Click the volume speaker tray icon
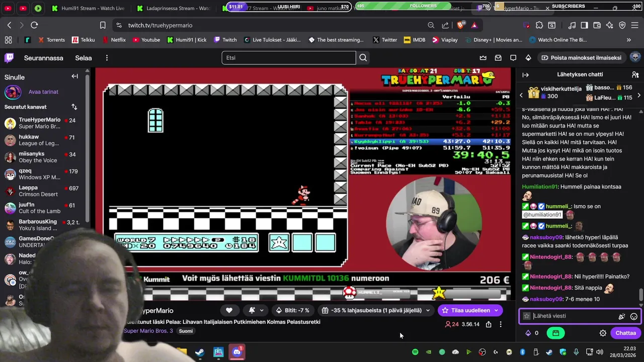 tap(600, 352)
